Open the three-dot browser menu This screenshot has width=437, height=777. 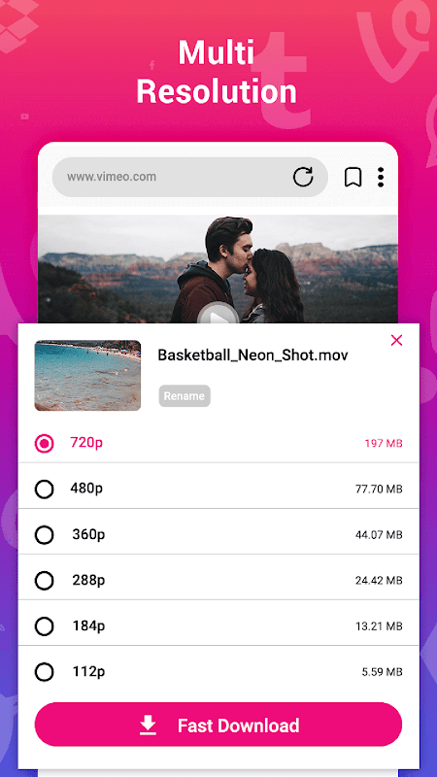381,177
